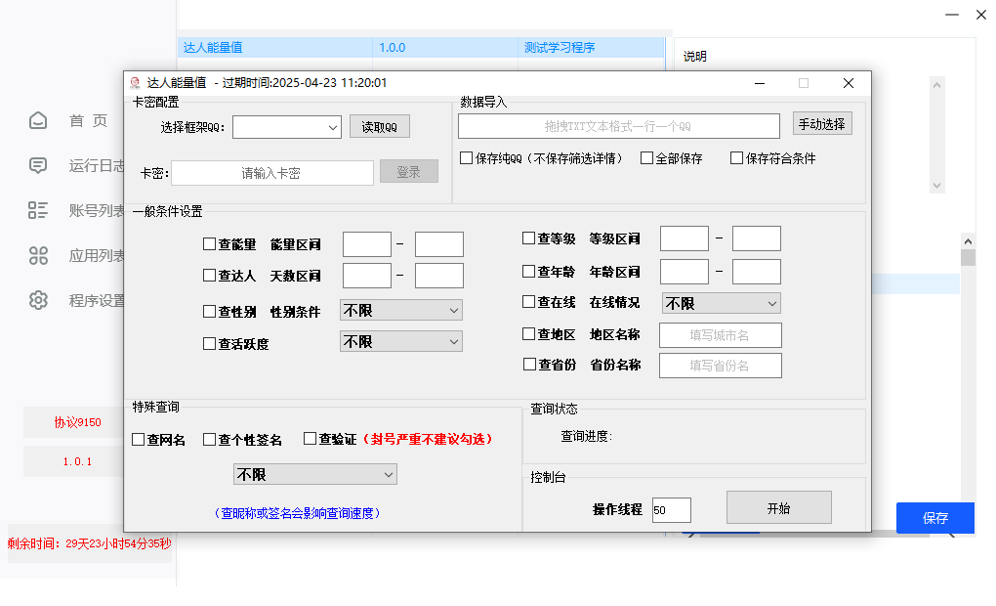The height and width of the screenshot is (606, 996).
Task: Open the 应用列表 apps grid icon
Action: click(x=38, y=255)
